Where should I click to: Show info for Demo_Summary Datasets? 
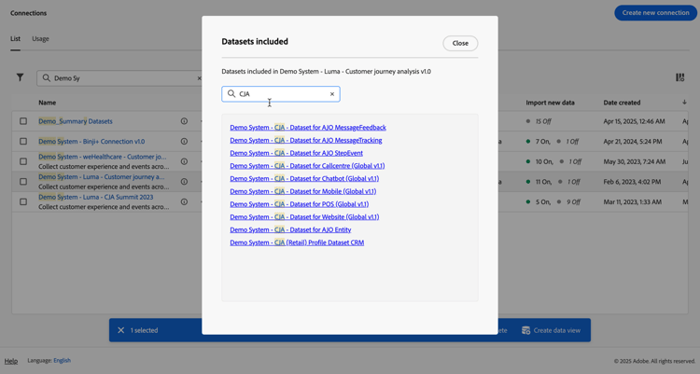[x=184, y=121]
